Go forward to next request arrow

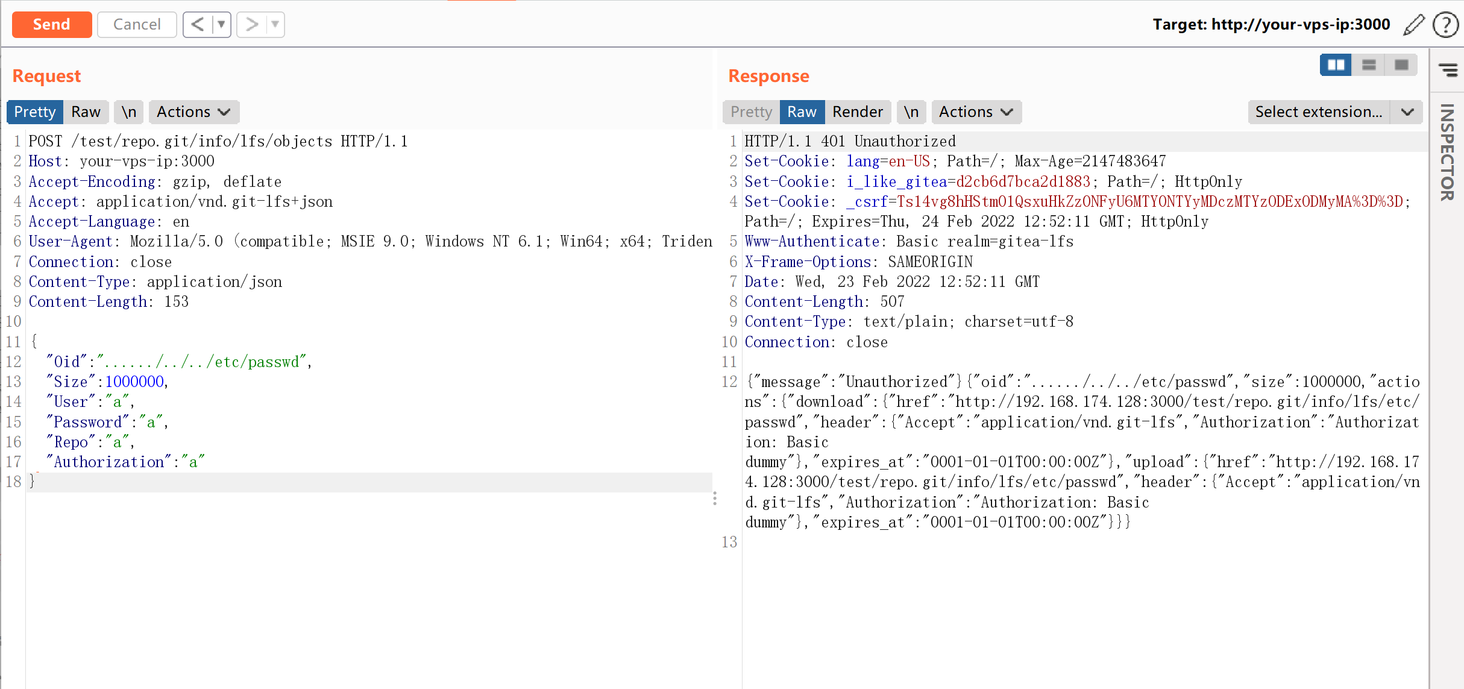click(251, 25)
